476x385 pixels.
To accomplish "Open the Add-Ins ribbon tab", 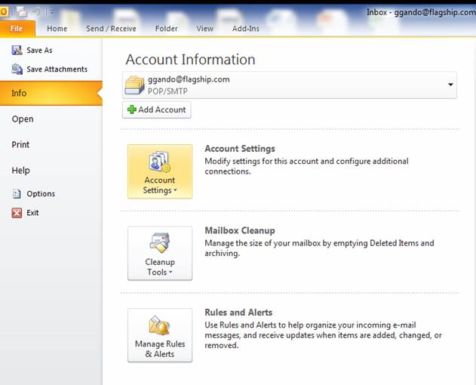I will [x=246, y=29].
